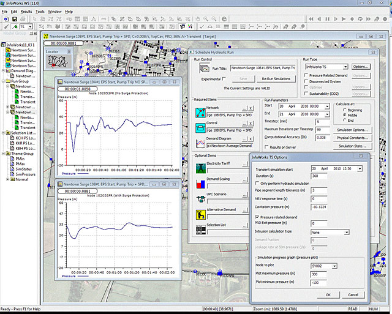Open the File menu
Screen dimensions: 392x314
click(4, 12)
